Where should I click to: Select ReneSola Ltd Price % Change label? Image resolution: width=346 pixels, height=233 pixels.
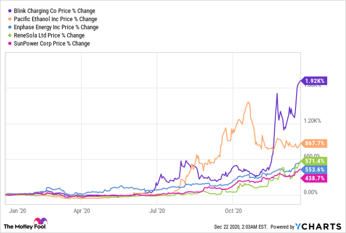(50, 35)
